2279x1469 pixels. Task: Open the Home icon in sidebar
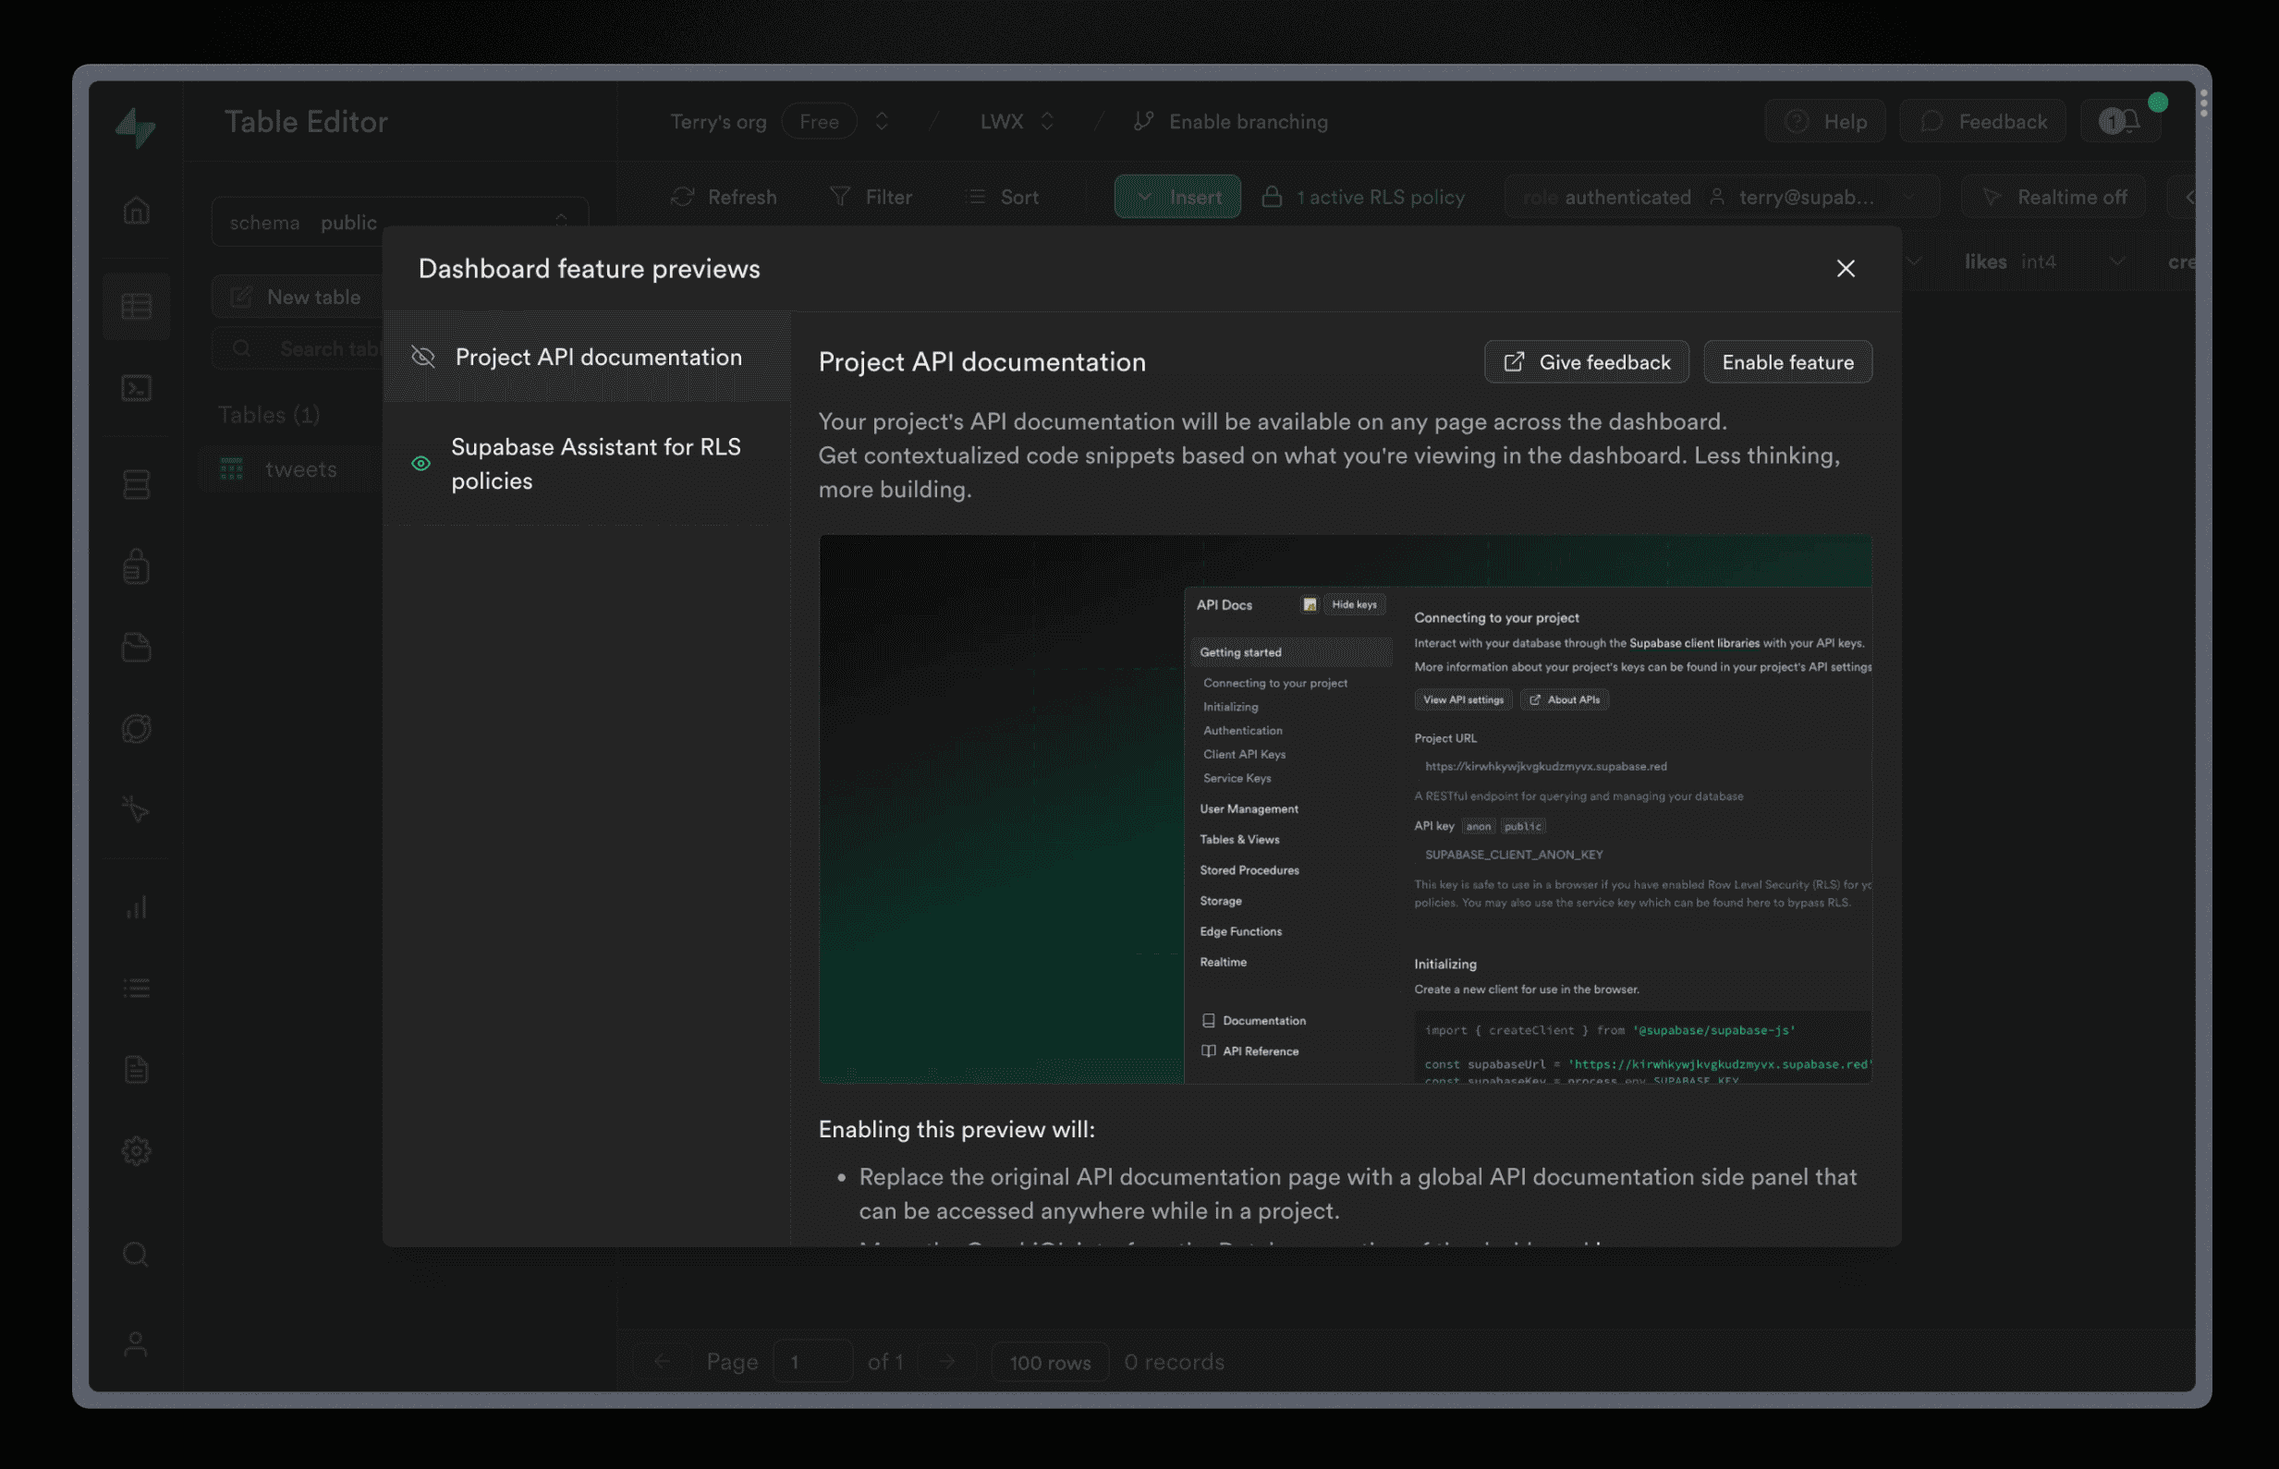click(137, 210)
